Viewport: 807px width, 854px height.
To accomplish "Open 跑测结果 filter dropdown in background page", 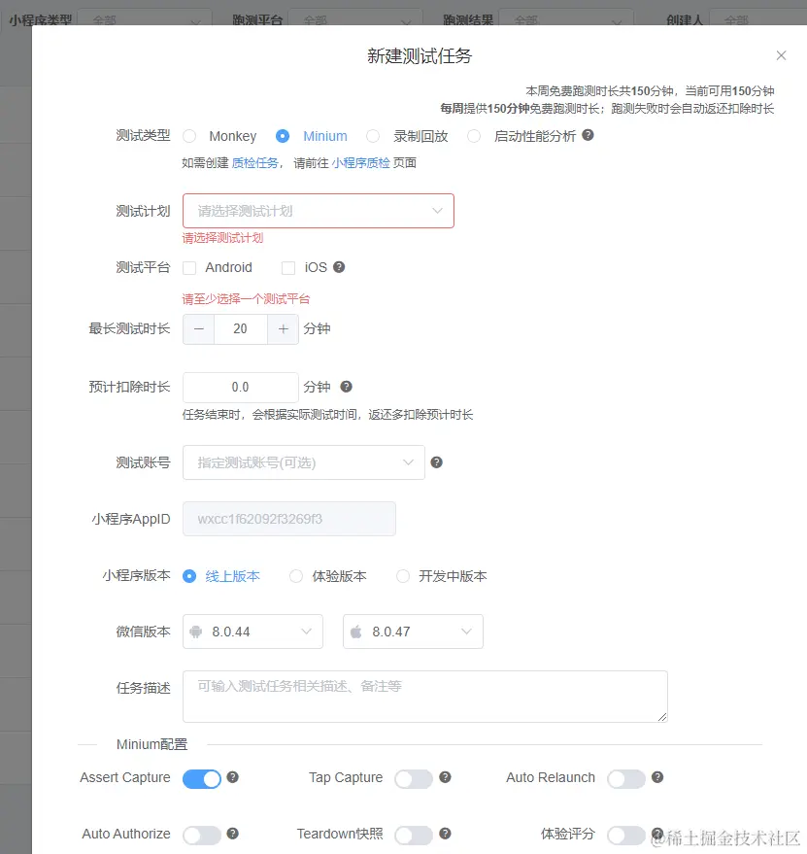I will point(566,17).
